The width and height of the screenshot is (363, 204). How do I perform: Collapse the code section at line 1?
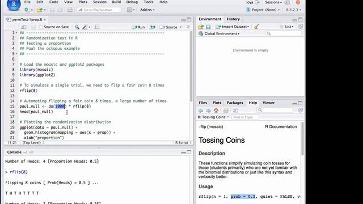[x=16, y=33]
